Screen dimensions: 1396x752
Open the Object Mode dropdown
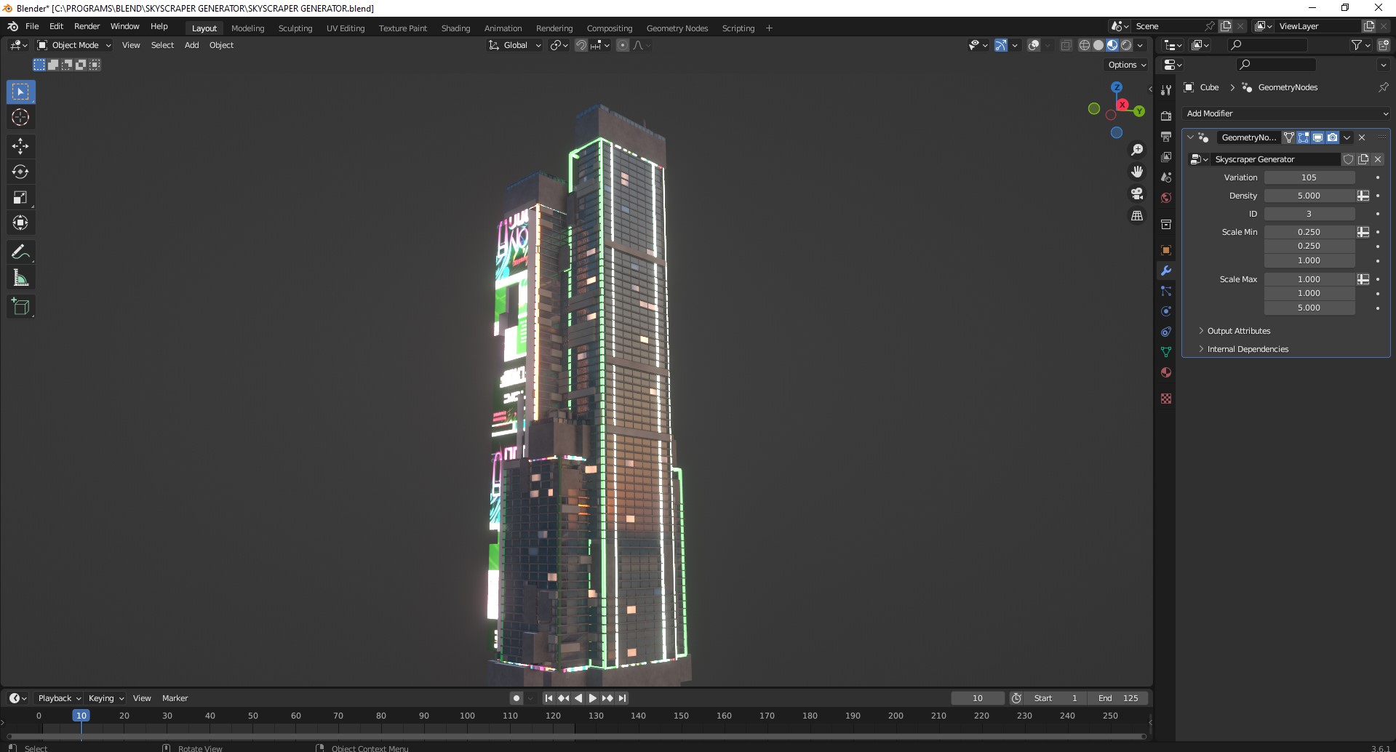(73, 45)
